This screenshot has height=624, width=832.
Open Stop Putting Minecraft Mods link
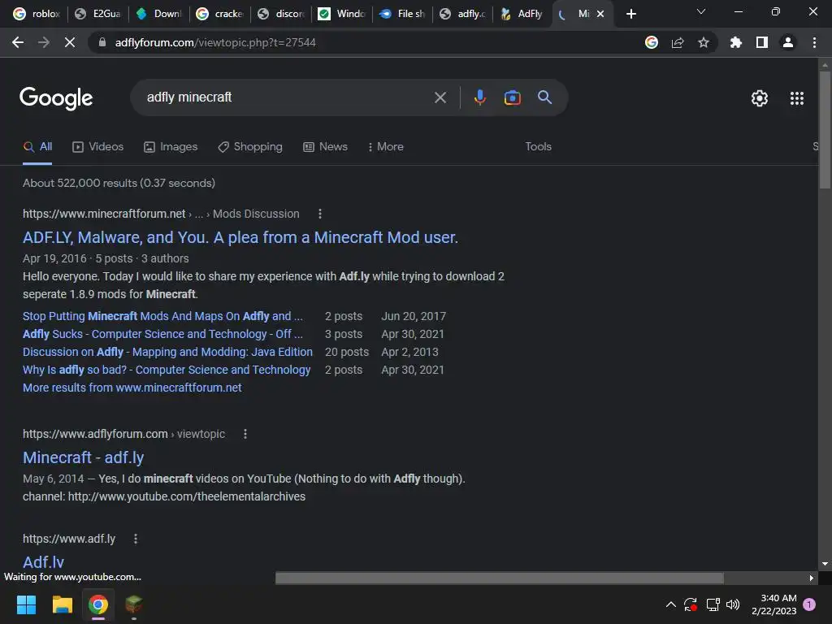[162, 316]
